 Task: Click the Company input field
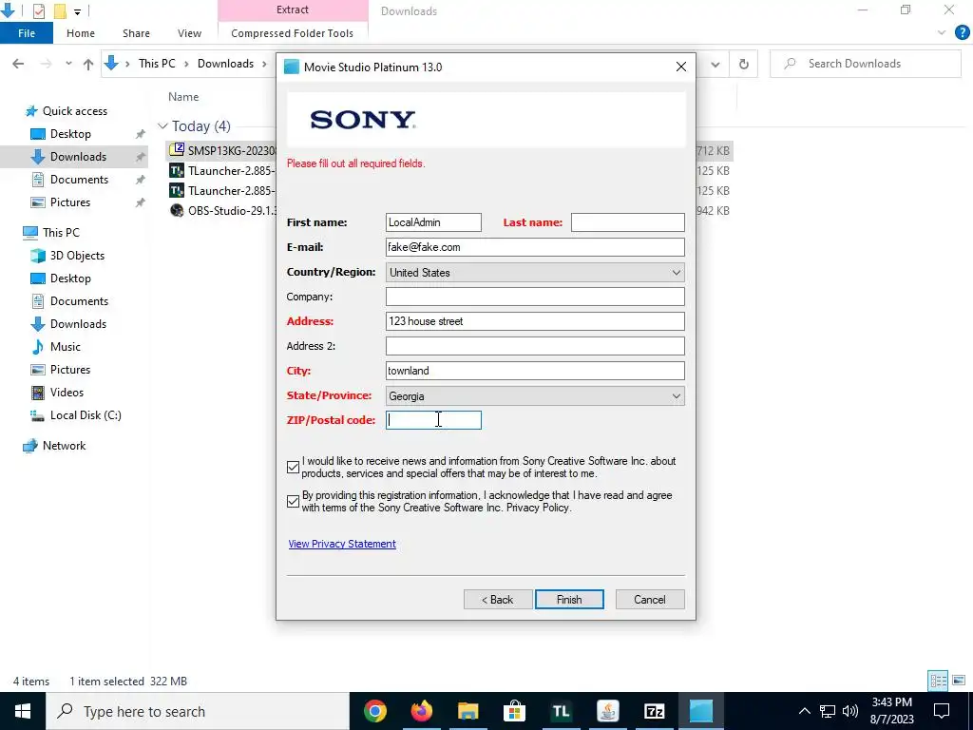tap(535, 297)
